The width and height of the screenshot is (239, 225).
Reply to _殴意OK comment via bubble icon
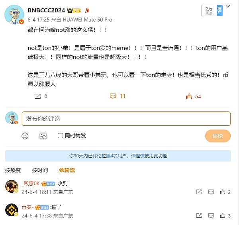[211, 192]
